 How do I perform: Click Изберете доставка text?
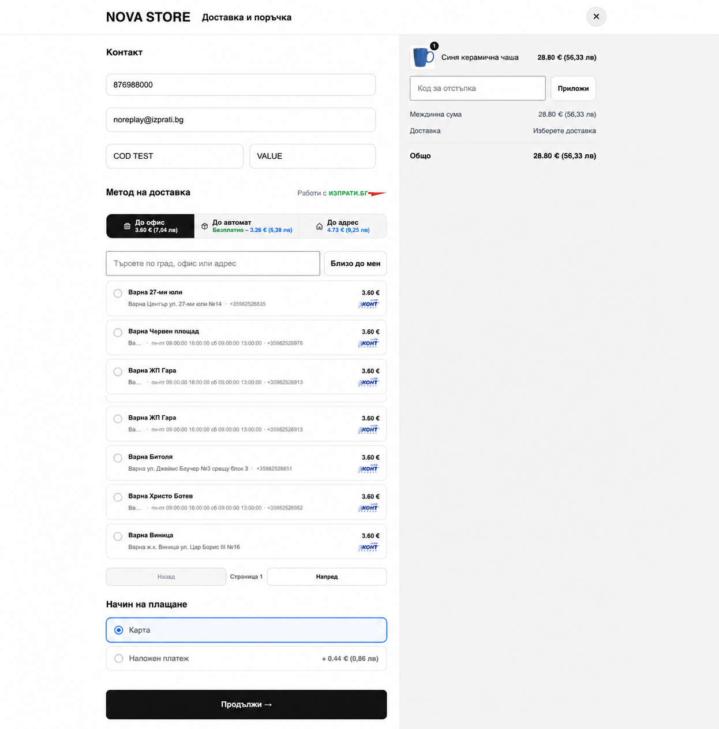coord(564,131)
